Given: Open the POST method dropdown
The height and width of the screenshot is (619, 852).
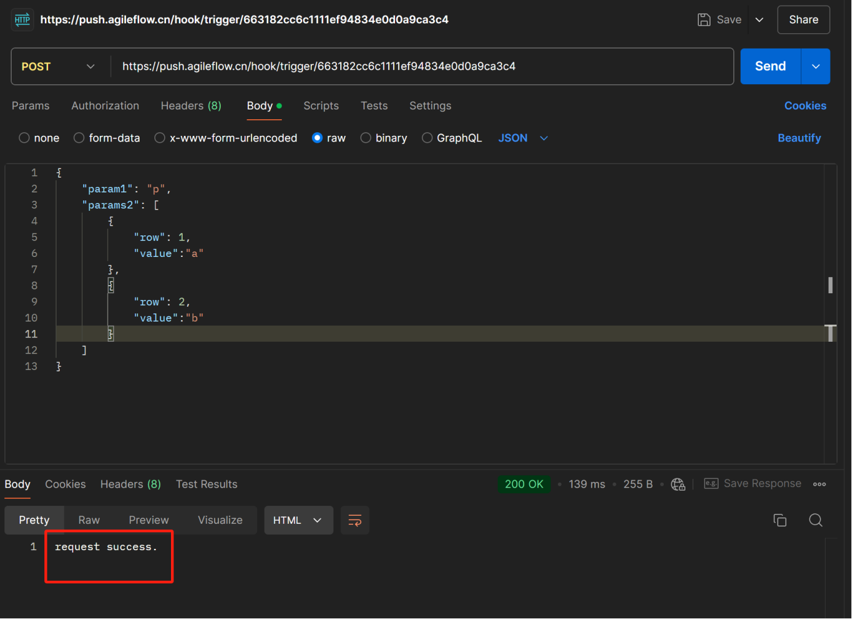Looking at the screenshot, I should [58, 66].
